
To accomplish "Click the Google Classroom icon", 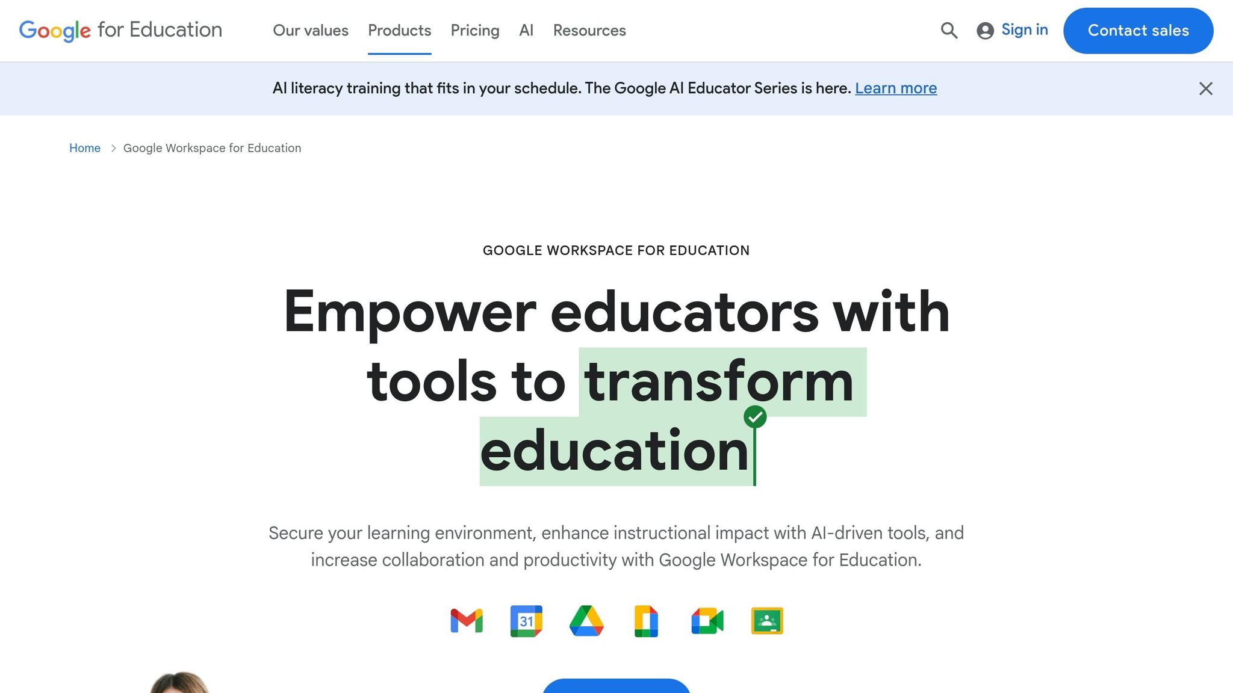I will (x=767, y=621).
